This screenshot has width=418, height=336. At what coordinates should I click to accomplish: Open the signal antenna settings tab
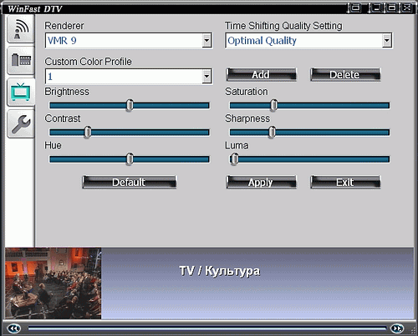pos(21,29)
